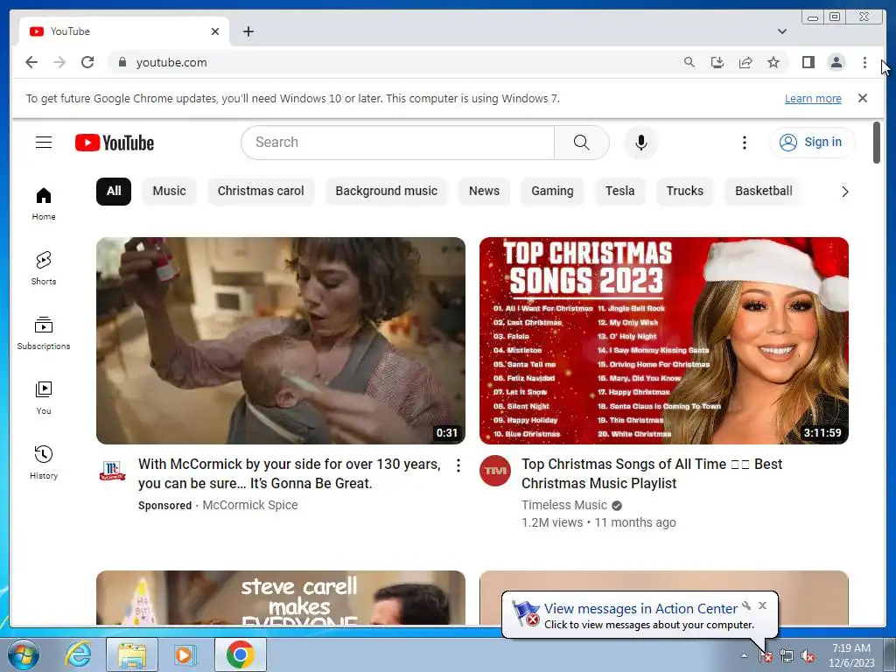This screenshot has width=896, height=672.
Task: Select the Gaming filter chip
Action: pos(552,191)
